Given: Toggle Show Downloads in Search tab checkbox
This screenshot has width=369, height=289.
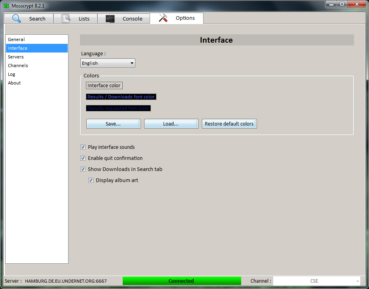Looking at the screenshot, I should tap(83, 169).
